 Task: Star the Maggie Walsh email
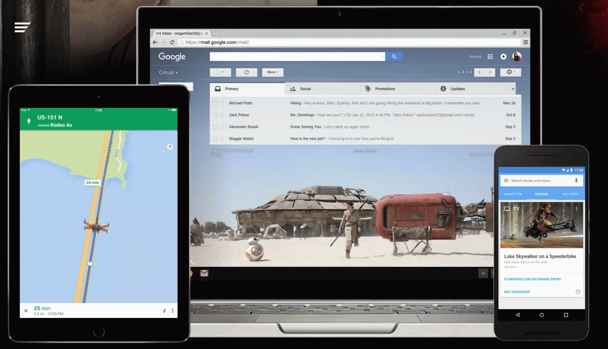[x=223, y=139]
